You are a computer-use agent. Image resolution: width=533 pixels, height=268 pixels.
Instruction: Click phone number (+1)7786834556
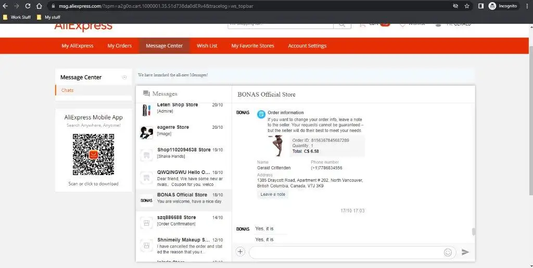[326, 168]
